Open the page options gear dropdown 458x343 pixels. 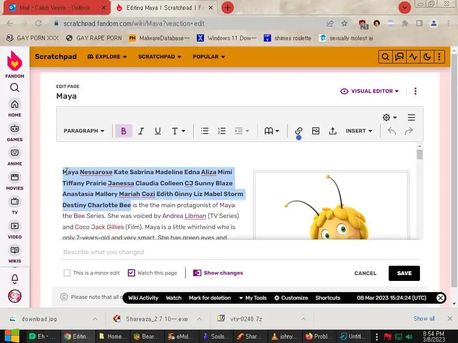coord(390,117)
